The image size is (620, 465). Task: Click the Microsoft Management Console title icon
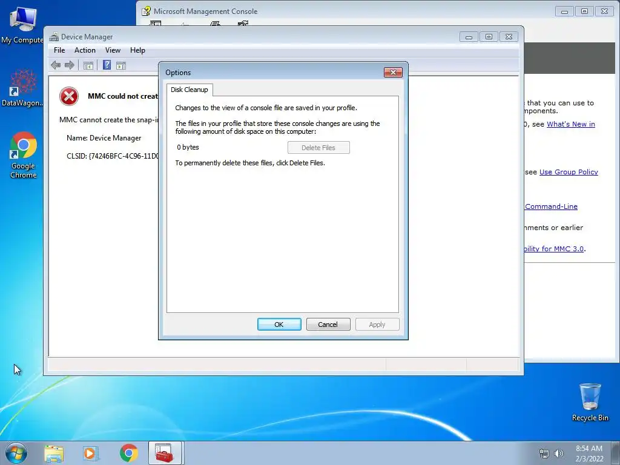coord(147,11)
